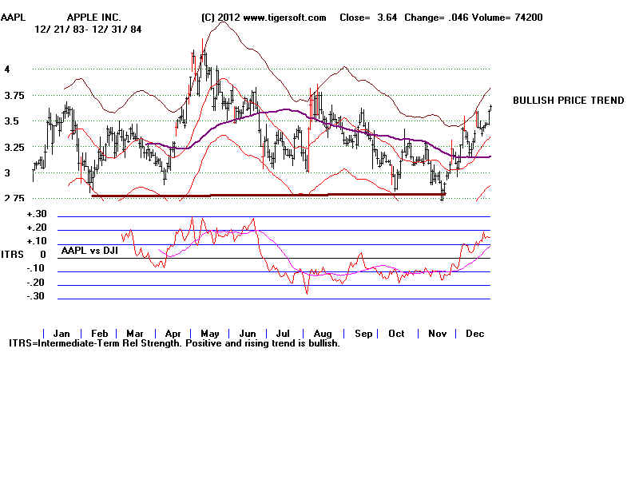Jump to the Jan month marker

[62, 333]
